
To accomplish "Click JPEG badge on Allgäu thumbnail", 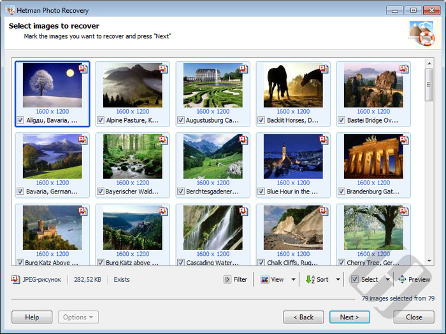I will click(x=83, y=69).
